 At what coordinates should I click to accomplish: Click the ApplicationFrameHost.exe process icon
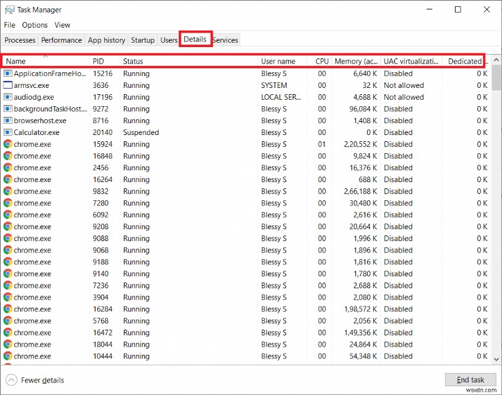click(x=6, y=73)
